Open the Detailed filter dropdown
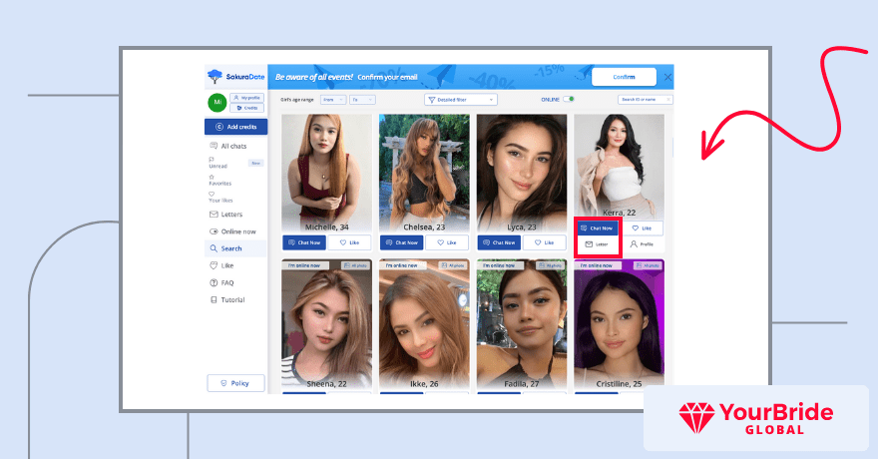This screenshot has height=459, width=878. (x=461, y=100)
